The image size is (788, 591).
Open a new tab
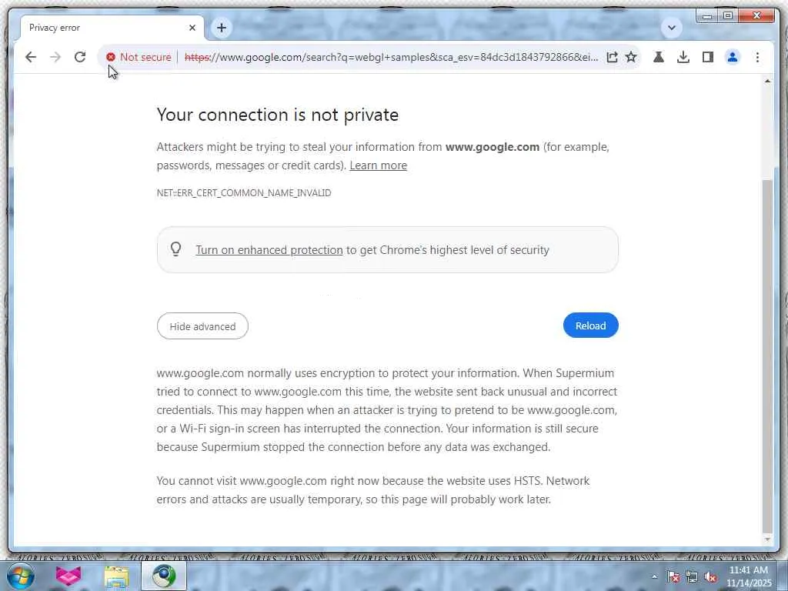(221, 28)
